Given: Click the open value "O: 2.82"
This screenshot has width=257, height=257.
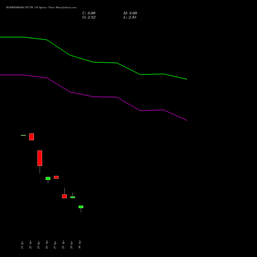Looking at the screenshot, I should [89, 17].
